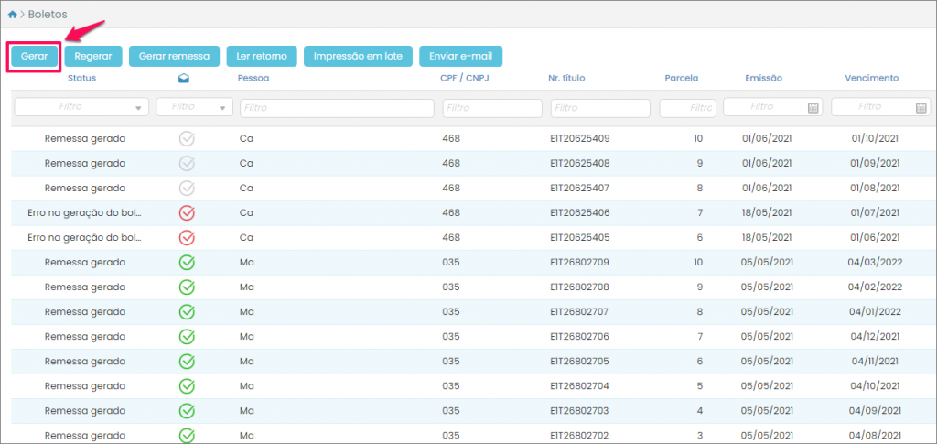
Task: Sort by the Vencimento column header
Action: pos(871,79)
